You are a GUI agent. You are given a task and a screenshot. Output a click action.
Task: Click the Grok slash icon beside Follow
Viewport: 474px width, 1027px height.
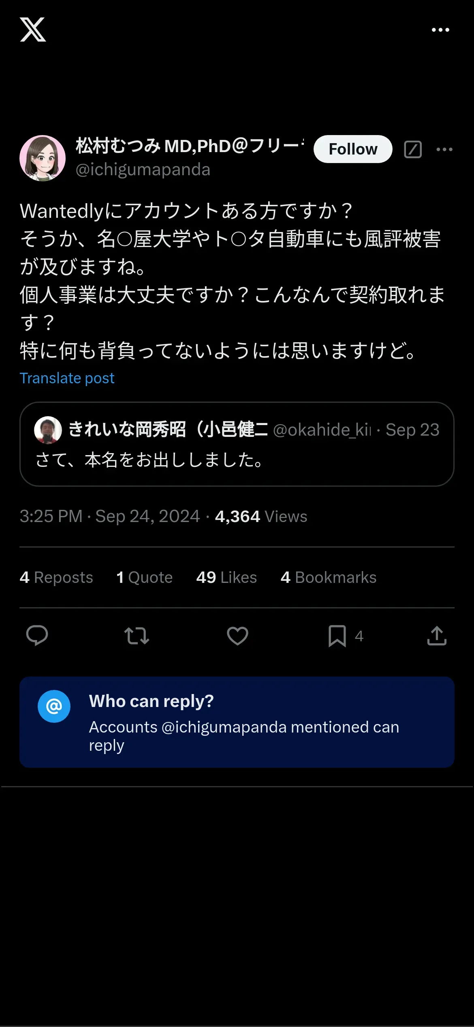tap(413, 149)
